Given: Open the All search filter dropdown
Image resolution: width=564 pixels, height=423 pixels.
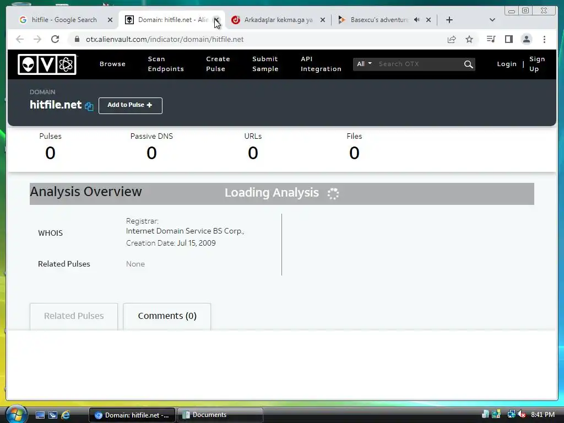Looking at the screenshot, I should [364, 64].
